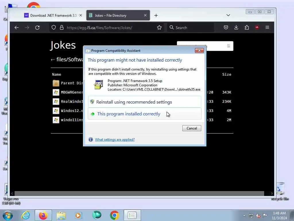Open Chrome from taskbar

point(114,215)
